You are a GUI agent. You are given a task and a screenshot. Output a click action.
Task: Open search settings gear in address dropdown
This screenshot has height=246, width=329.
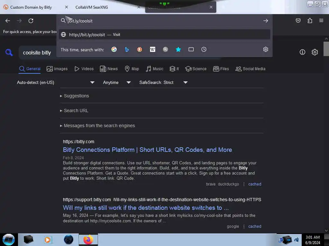point(266,49)
